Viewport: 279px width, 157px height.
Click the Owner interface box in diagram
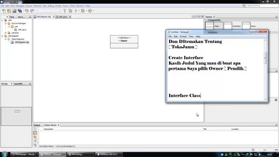point(124,42)
